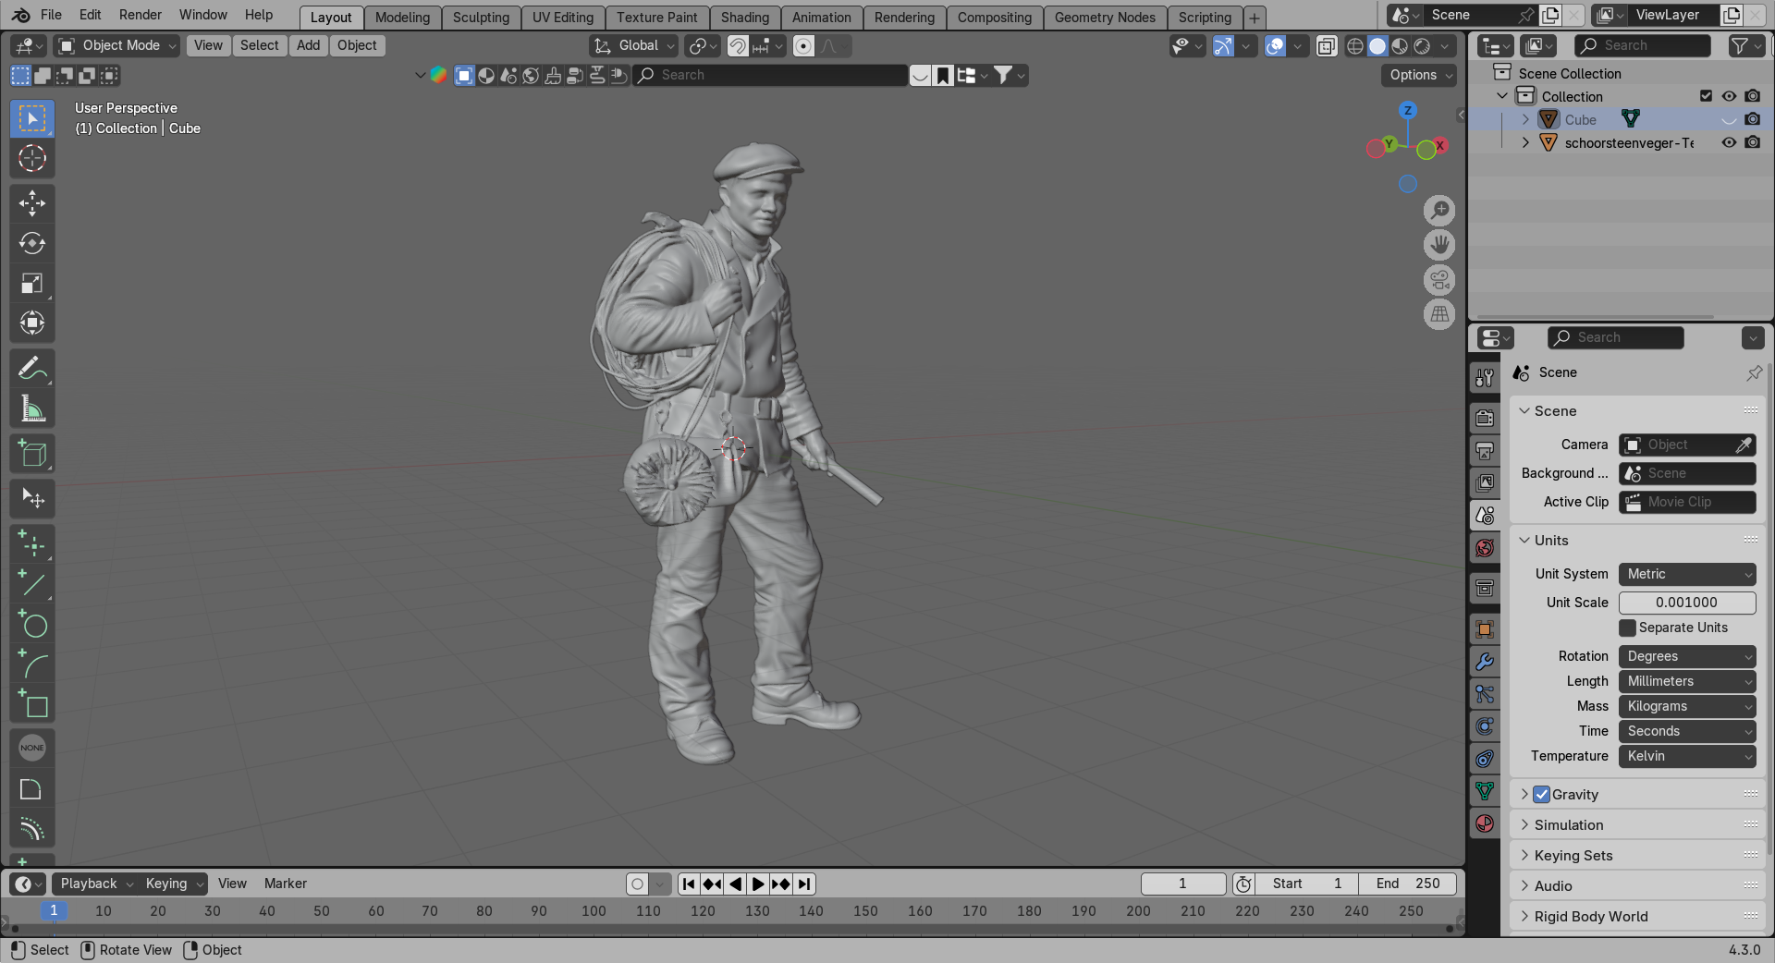Click the Add Cube tool

point(32,454)
